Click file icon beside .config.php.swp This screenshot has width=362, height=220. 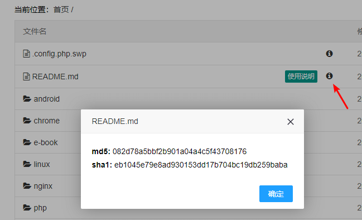27,54
